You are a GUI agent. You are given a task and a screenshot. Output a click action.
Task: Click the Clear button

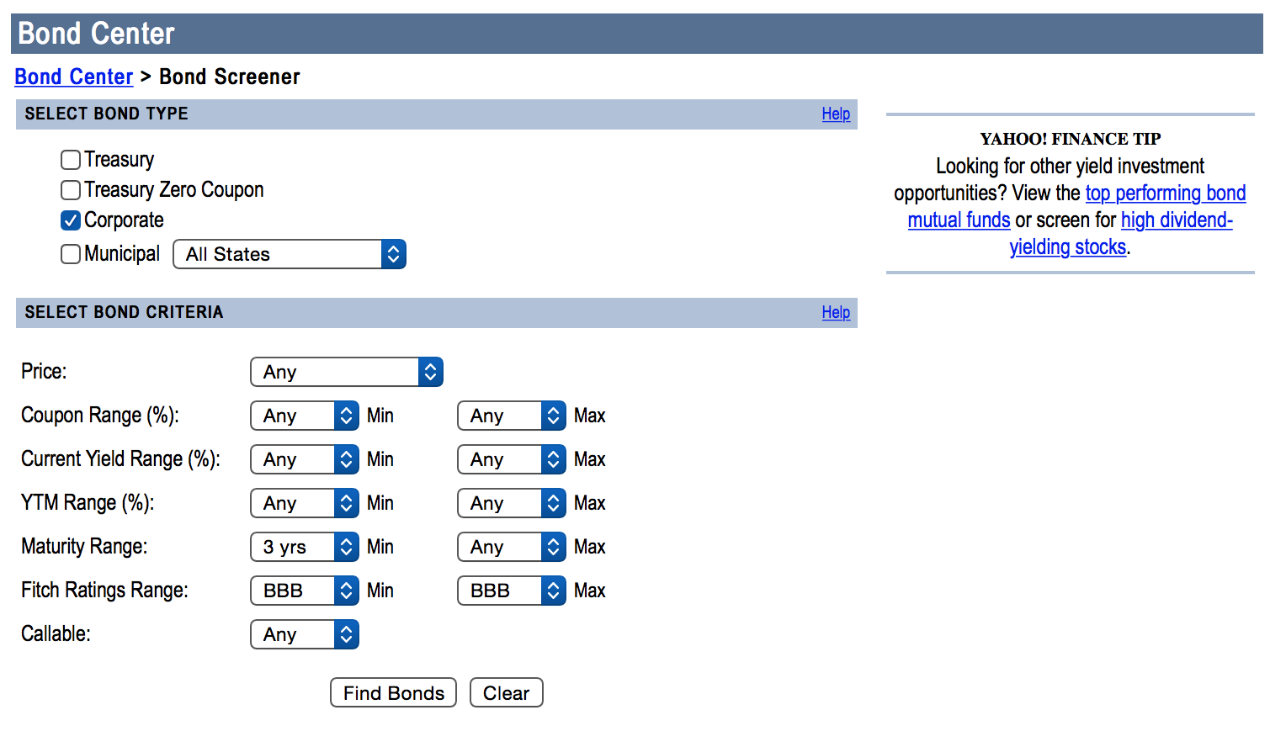click(x=506, y=693)
